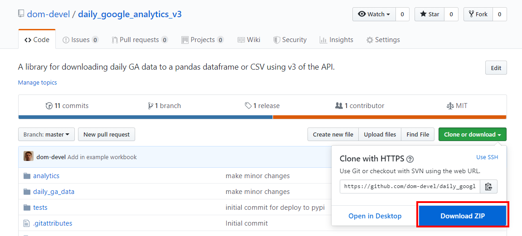
Task: Fork this repository
Action: point(478,14)
